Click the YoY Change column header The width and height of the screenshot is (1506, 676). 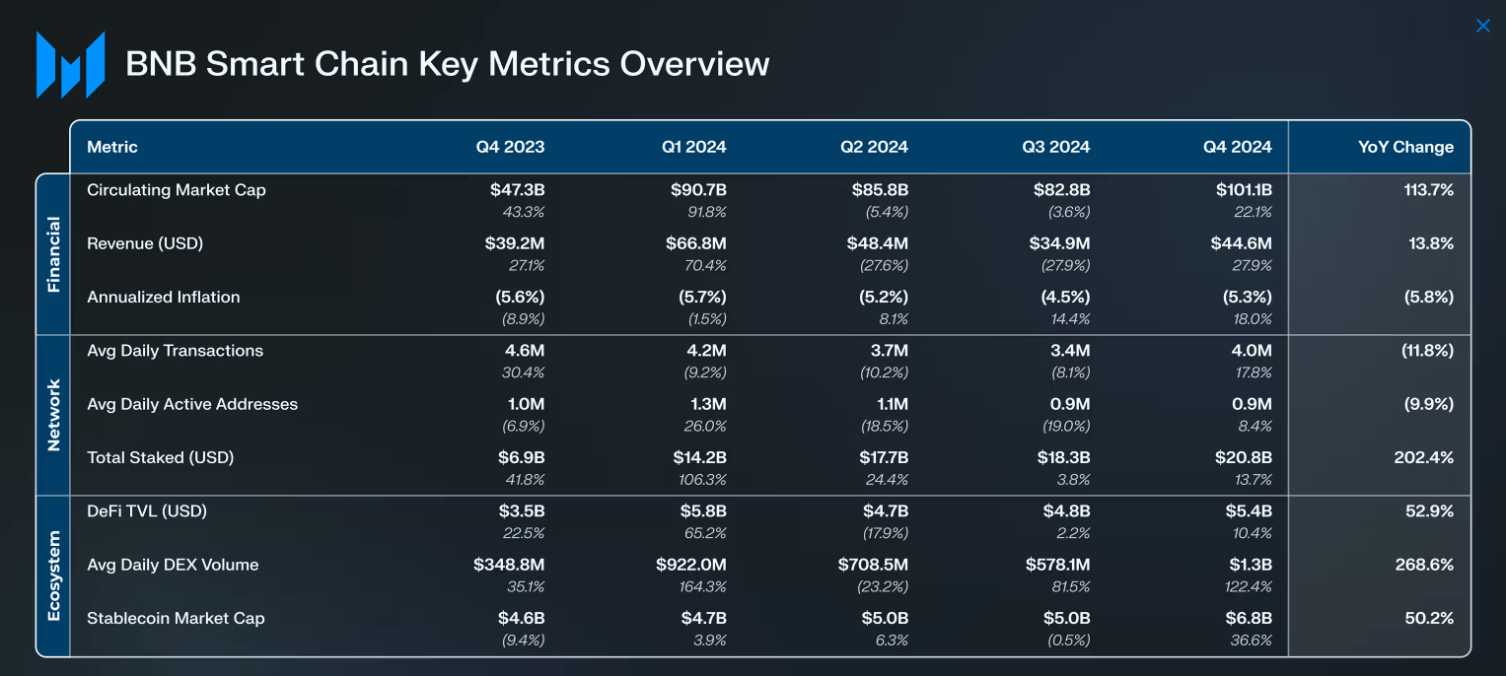(1405, 147)
